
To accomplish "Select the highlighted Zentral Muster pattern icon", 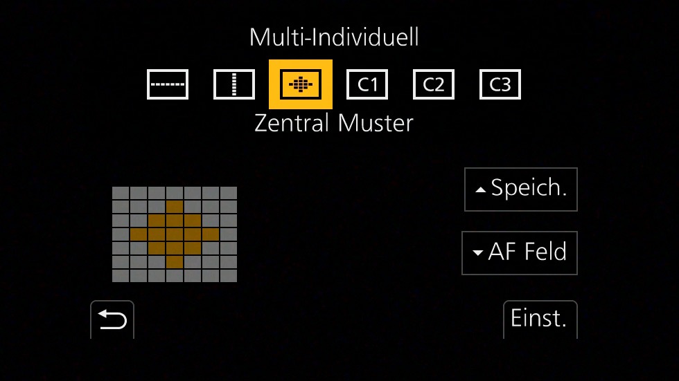I will point(301,84).
